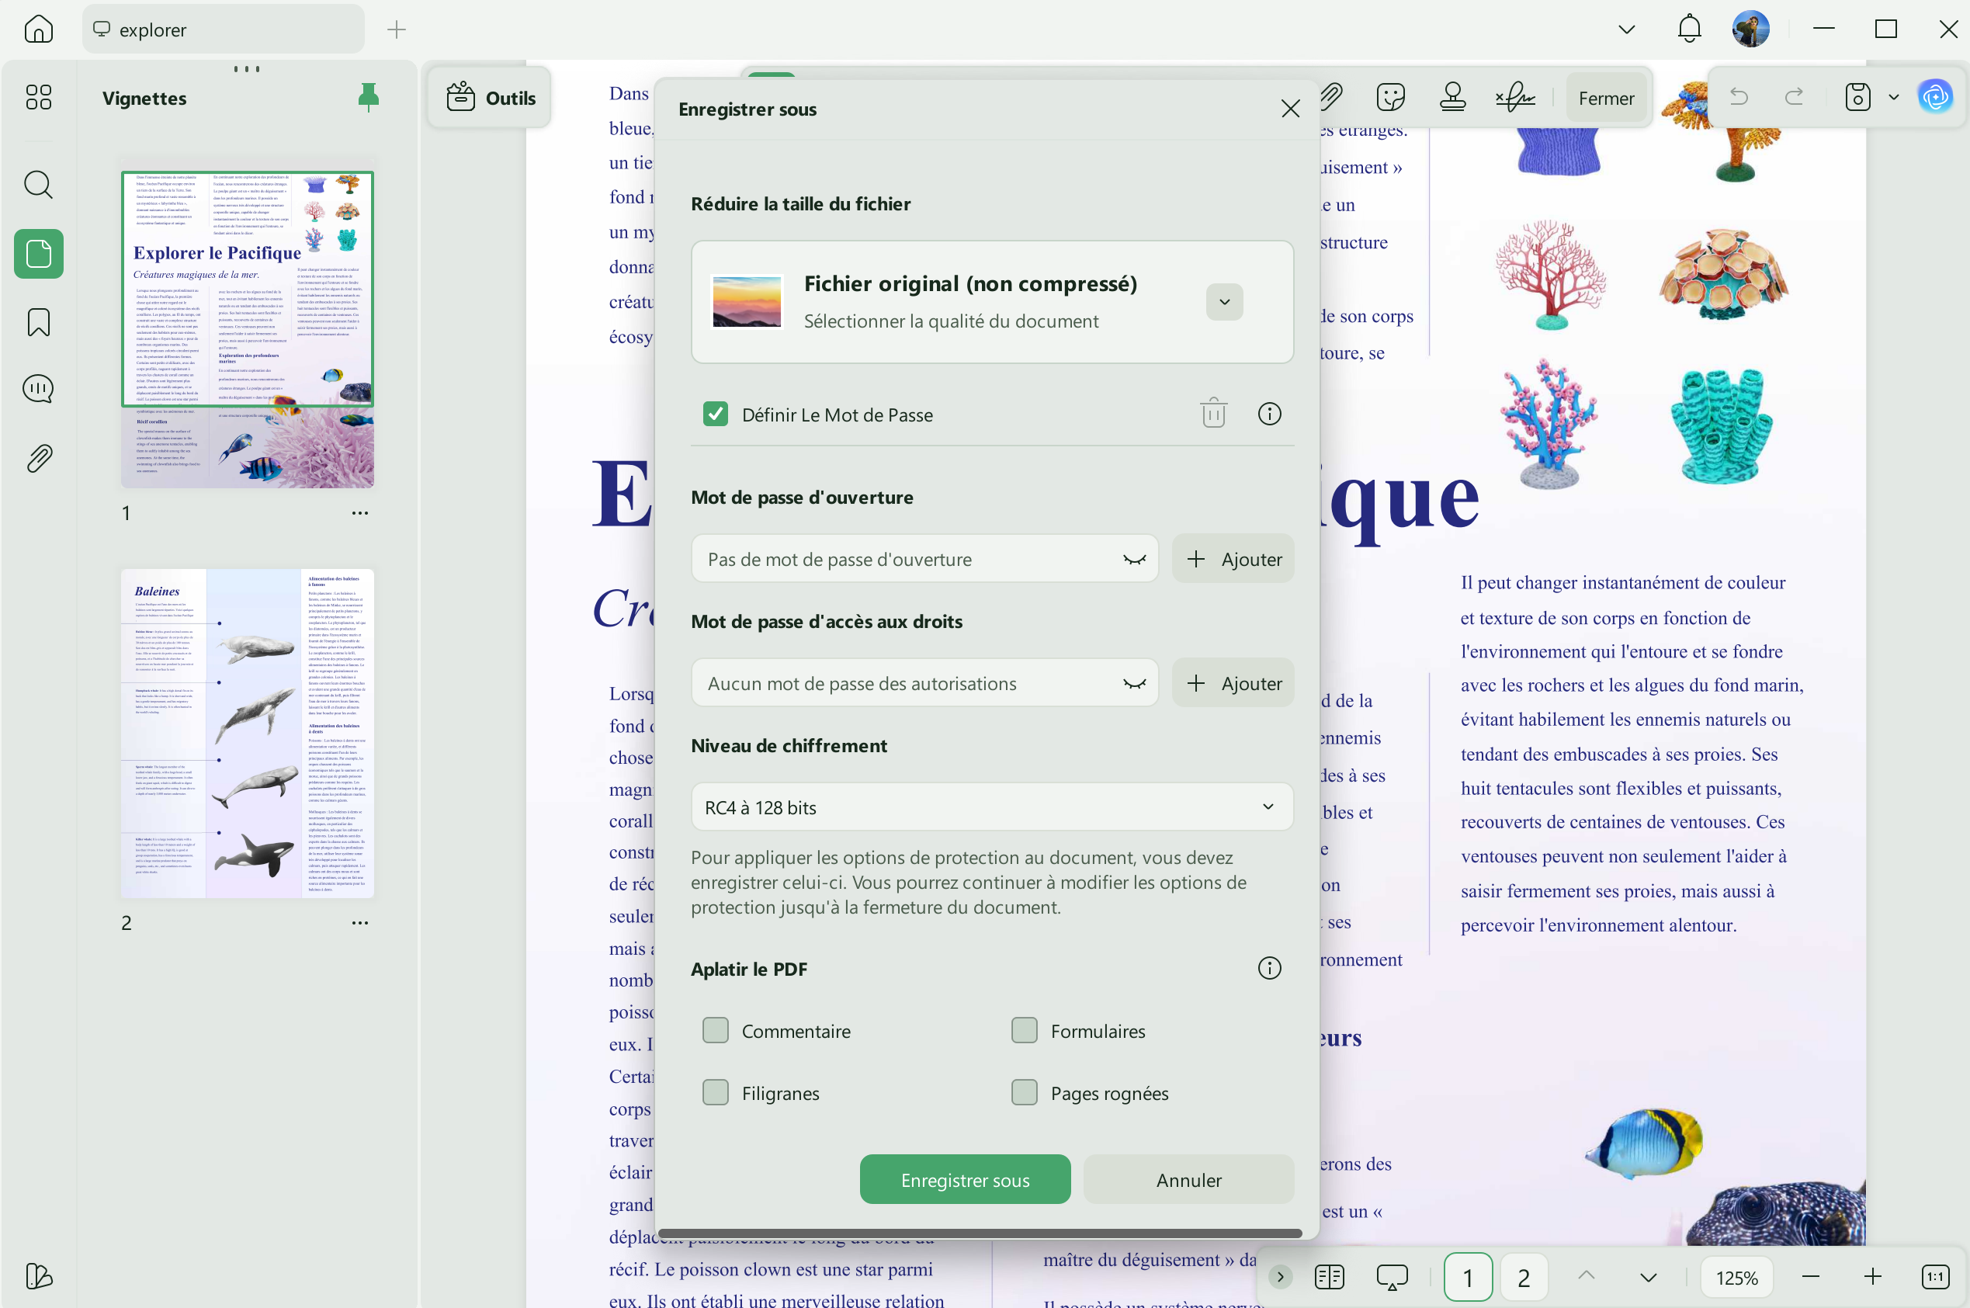Click the permissions password input field
Image resolution: width=1970 pixels, height=1308 pixels.
(924, 683)
